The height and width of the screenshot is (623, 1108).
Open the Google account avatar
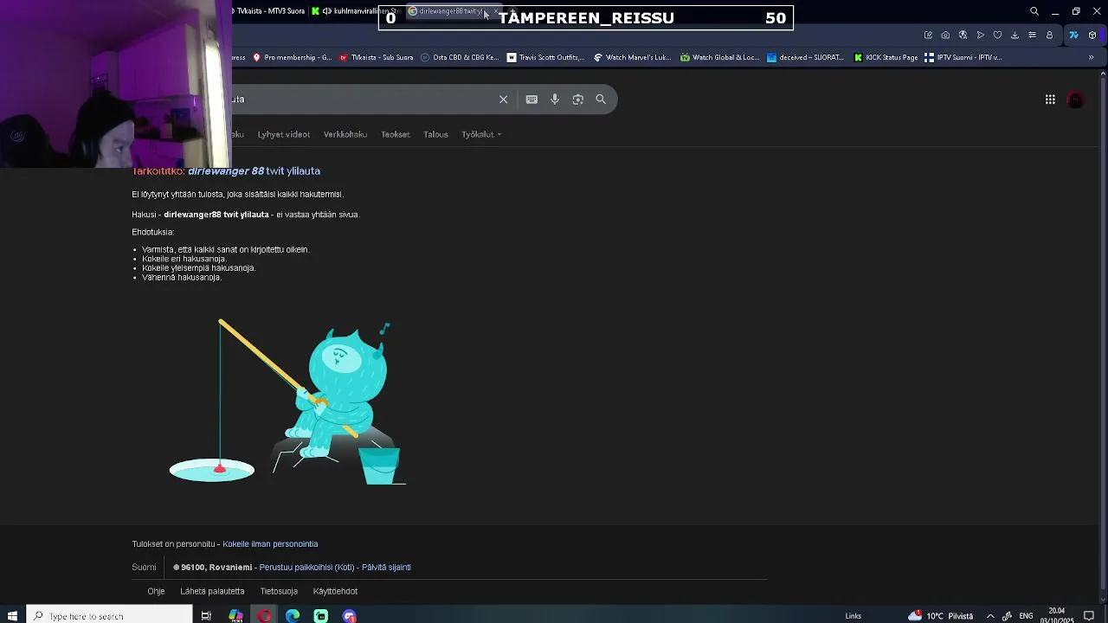[1076, 100]
